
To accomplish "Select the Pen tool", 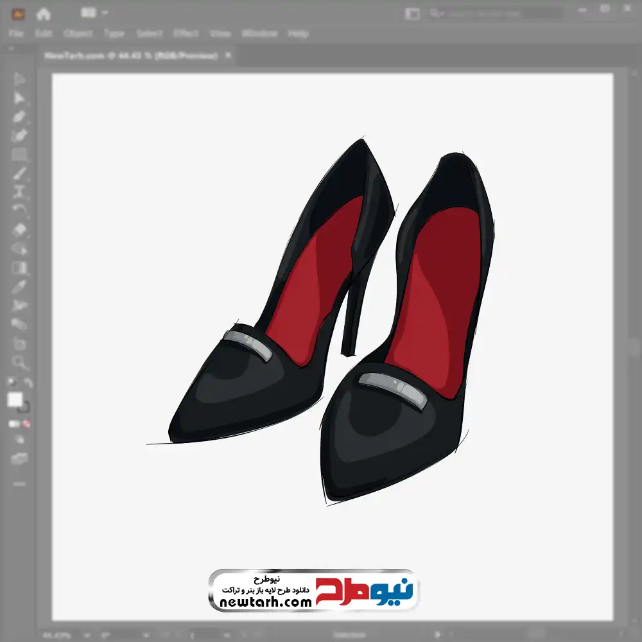I will pos(19,117).
